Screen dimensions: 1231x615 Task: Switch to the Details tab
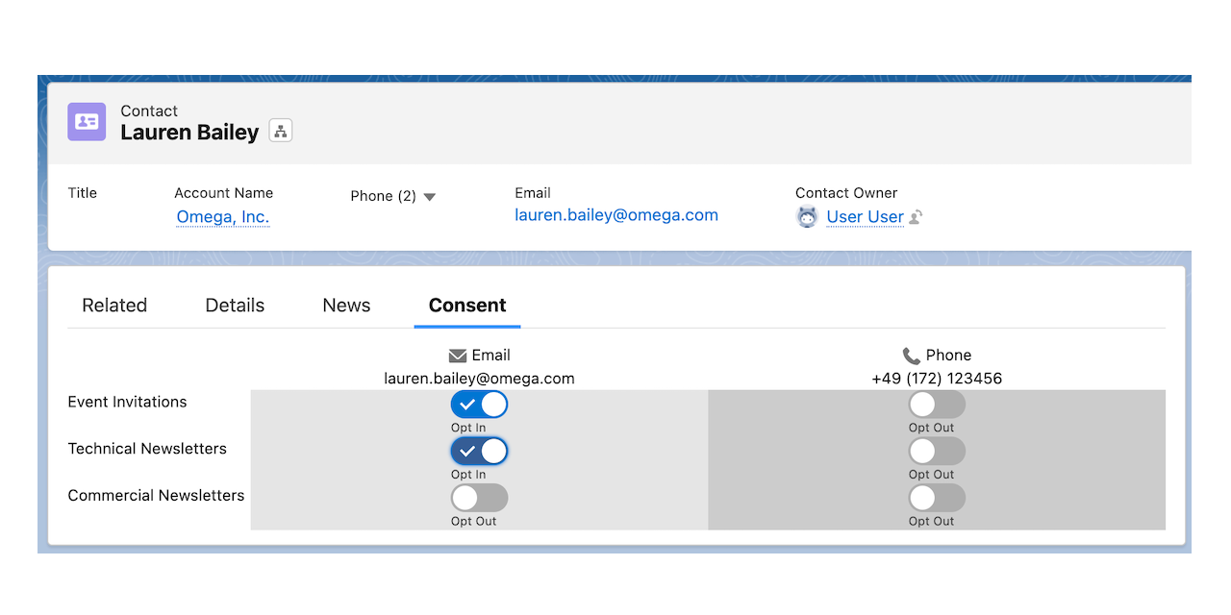(234, 305)
